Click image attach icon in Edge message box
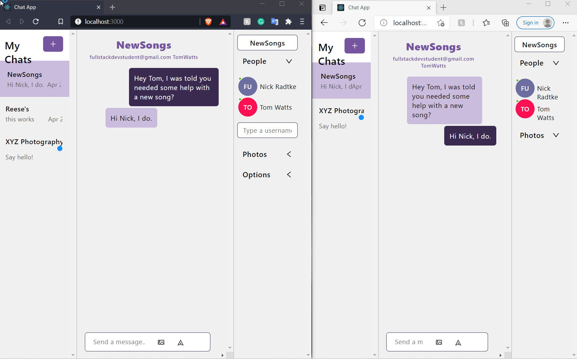577x359 pixels. [x=439, y=342]
